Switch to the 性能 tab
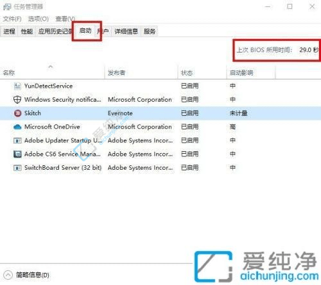 point(27,31)
